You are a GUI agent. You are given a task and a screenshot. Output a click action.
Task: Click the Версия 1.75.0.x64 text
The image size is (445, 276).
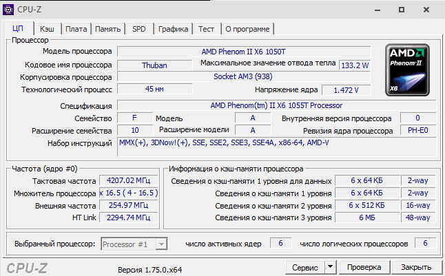tap(150, 270)
